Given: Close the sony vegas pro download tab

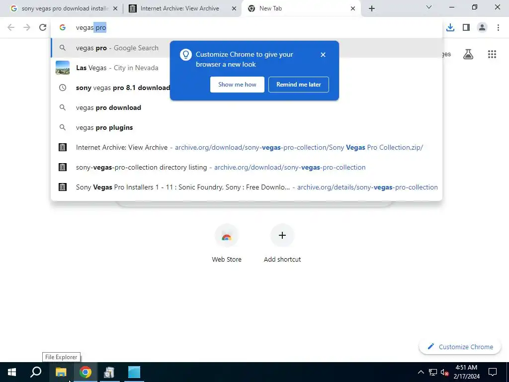Looking at the screenshot, I should click(x=115, y=9).
